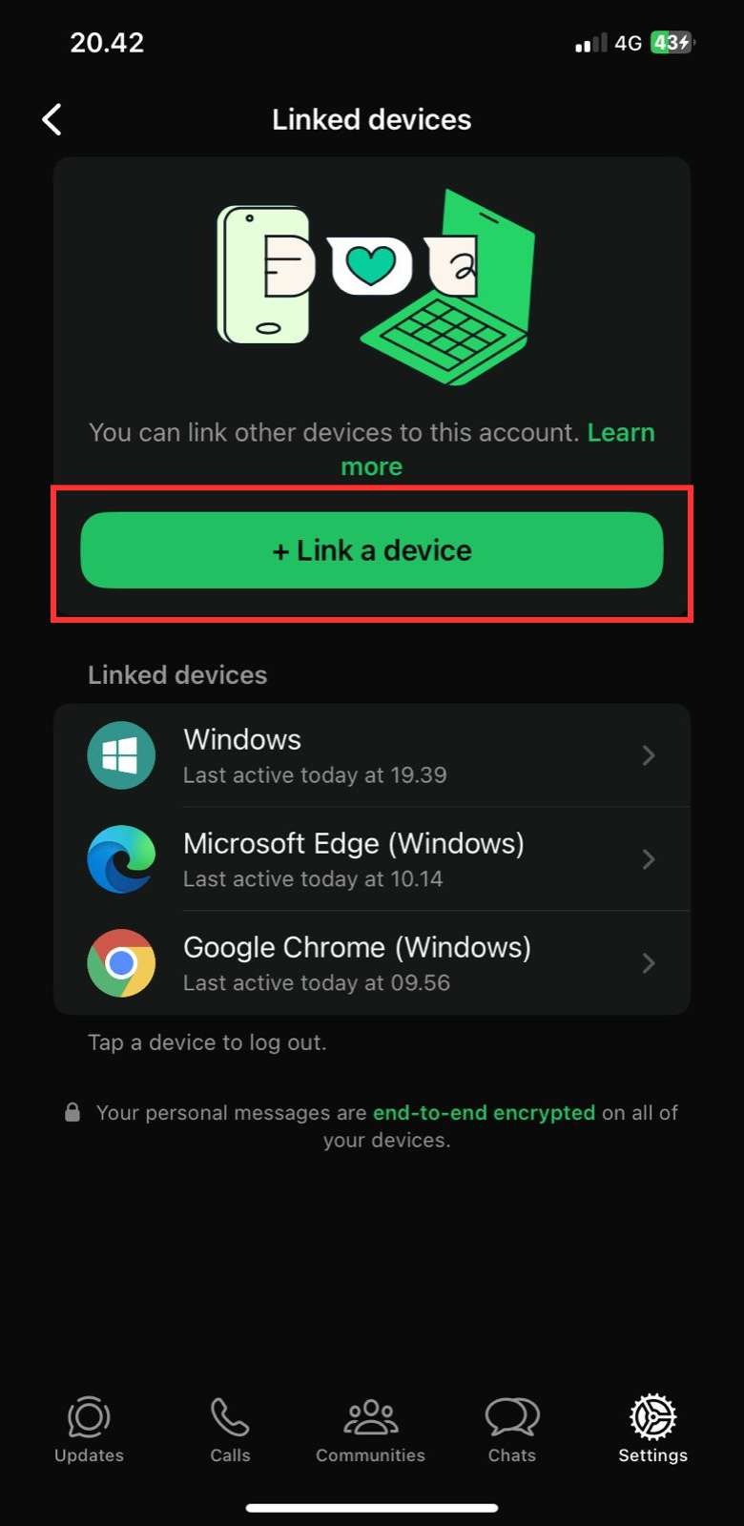Tap the phone and laptop illustration
The height and width of the screenshot is (1526, 744).
click(x=376, y=286)
